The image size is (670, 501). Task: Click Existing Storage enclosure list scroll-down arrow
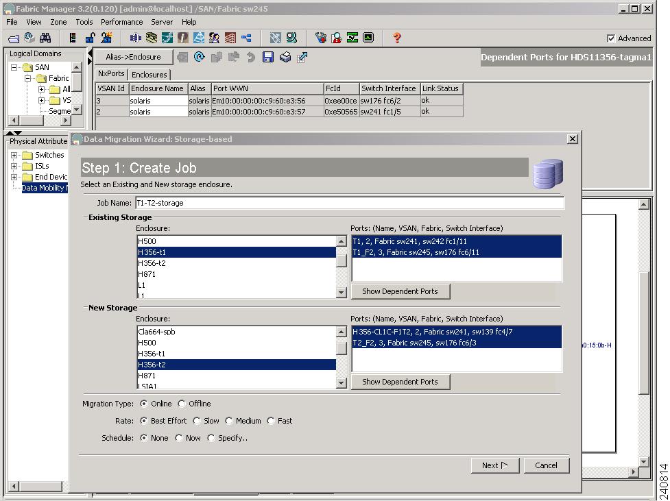(x=341, y=293)
